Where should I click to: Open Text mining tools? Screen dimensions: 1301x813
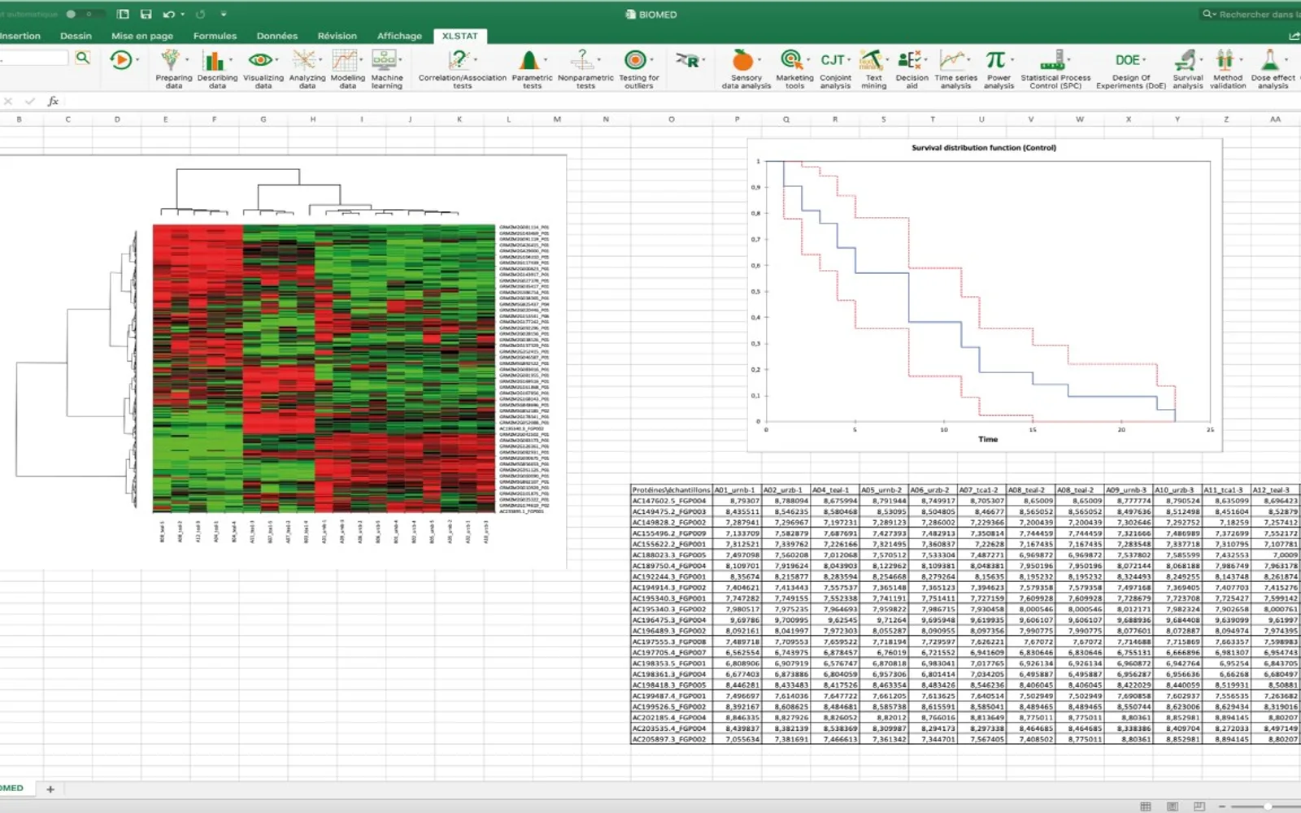click(x=873, y=68)
